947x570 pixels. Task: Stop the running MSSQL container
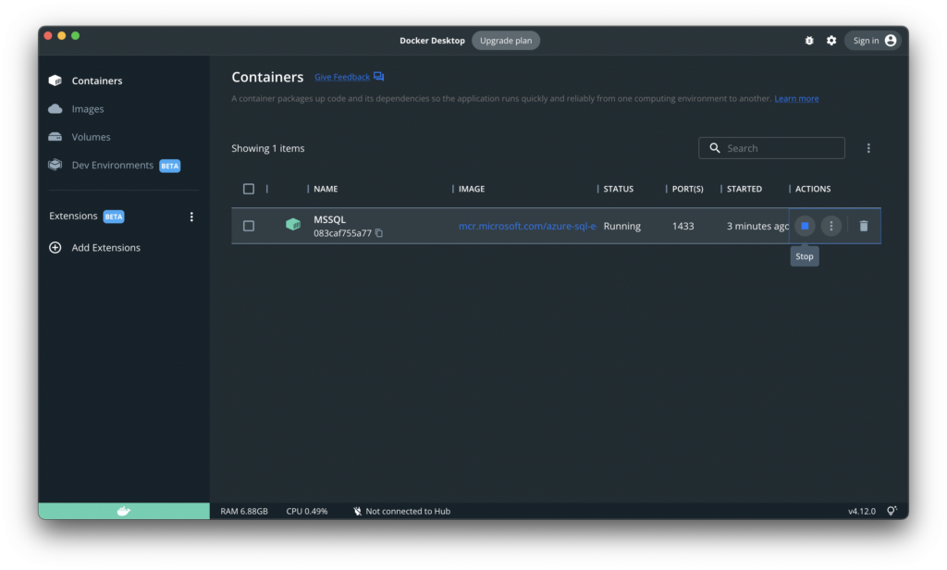[x=805, y=226]
